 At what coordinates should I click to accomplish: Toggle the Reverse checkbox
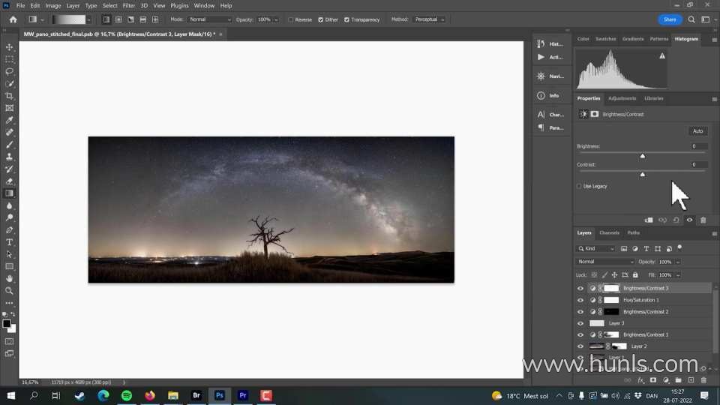(291, 19)
